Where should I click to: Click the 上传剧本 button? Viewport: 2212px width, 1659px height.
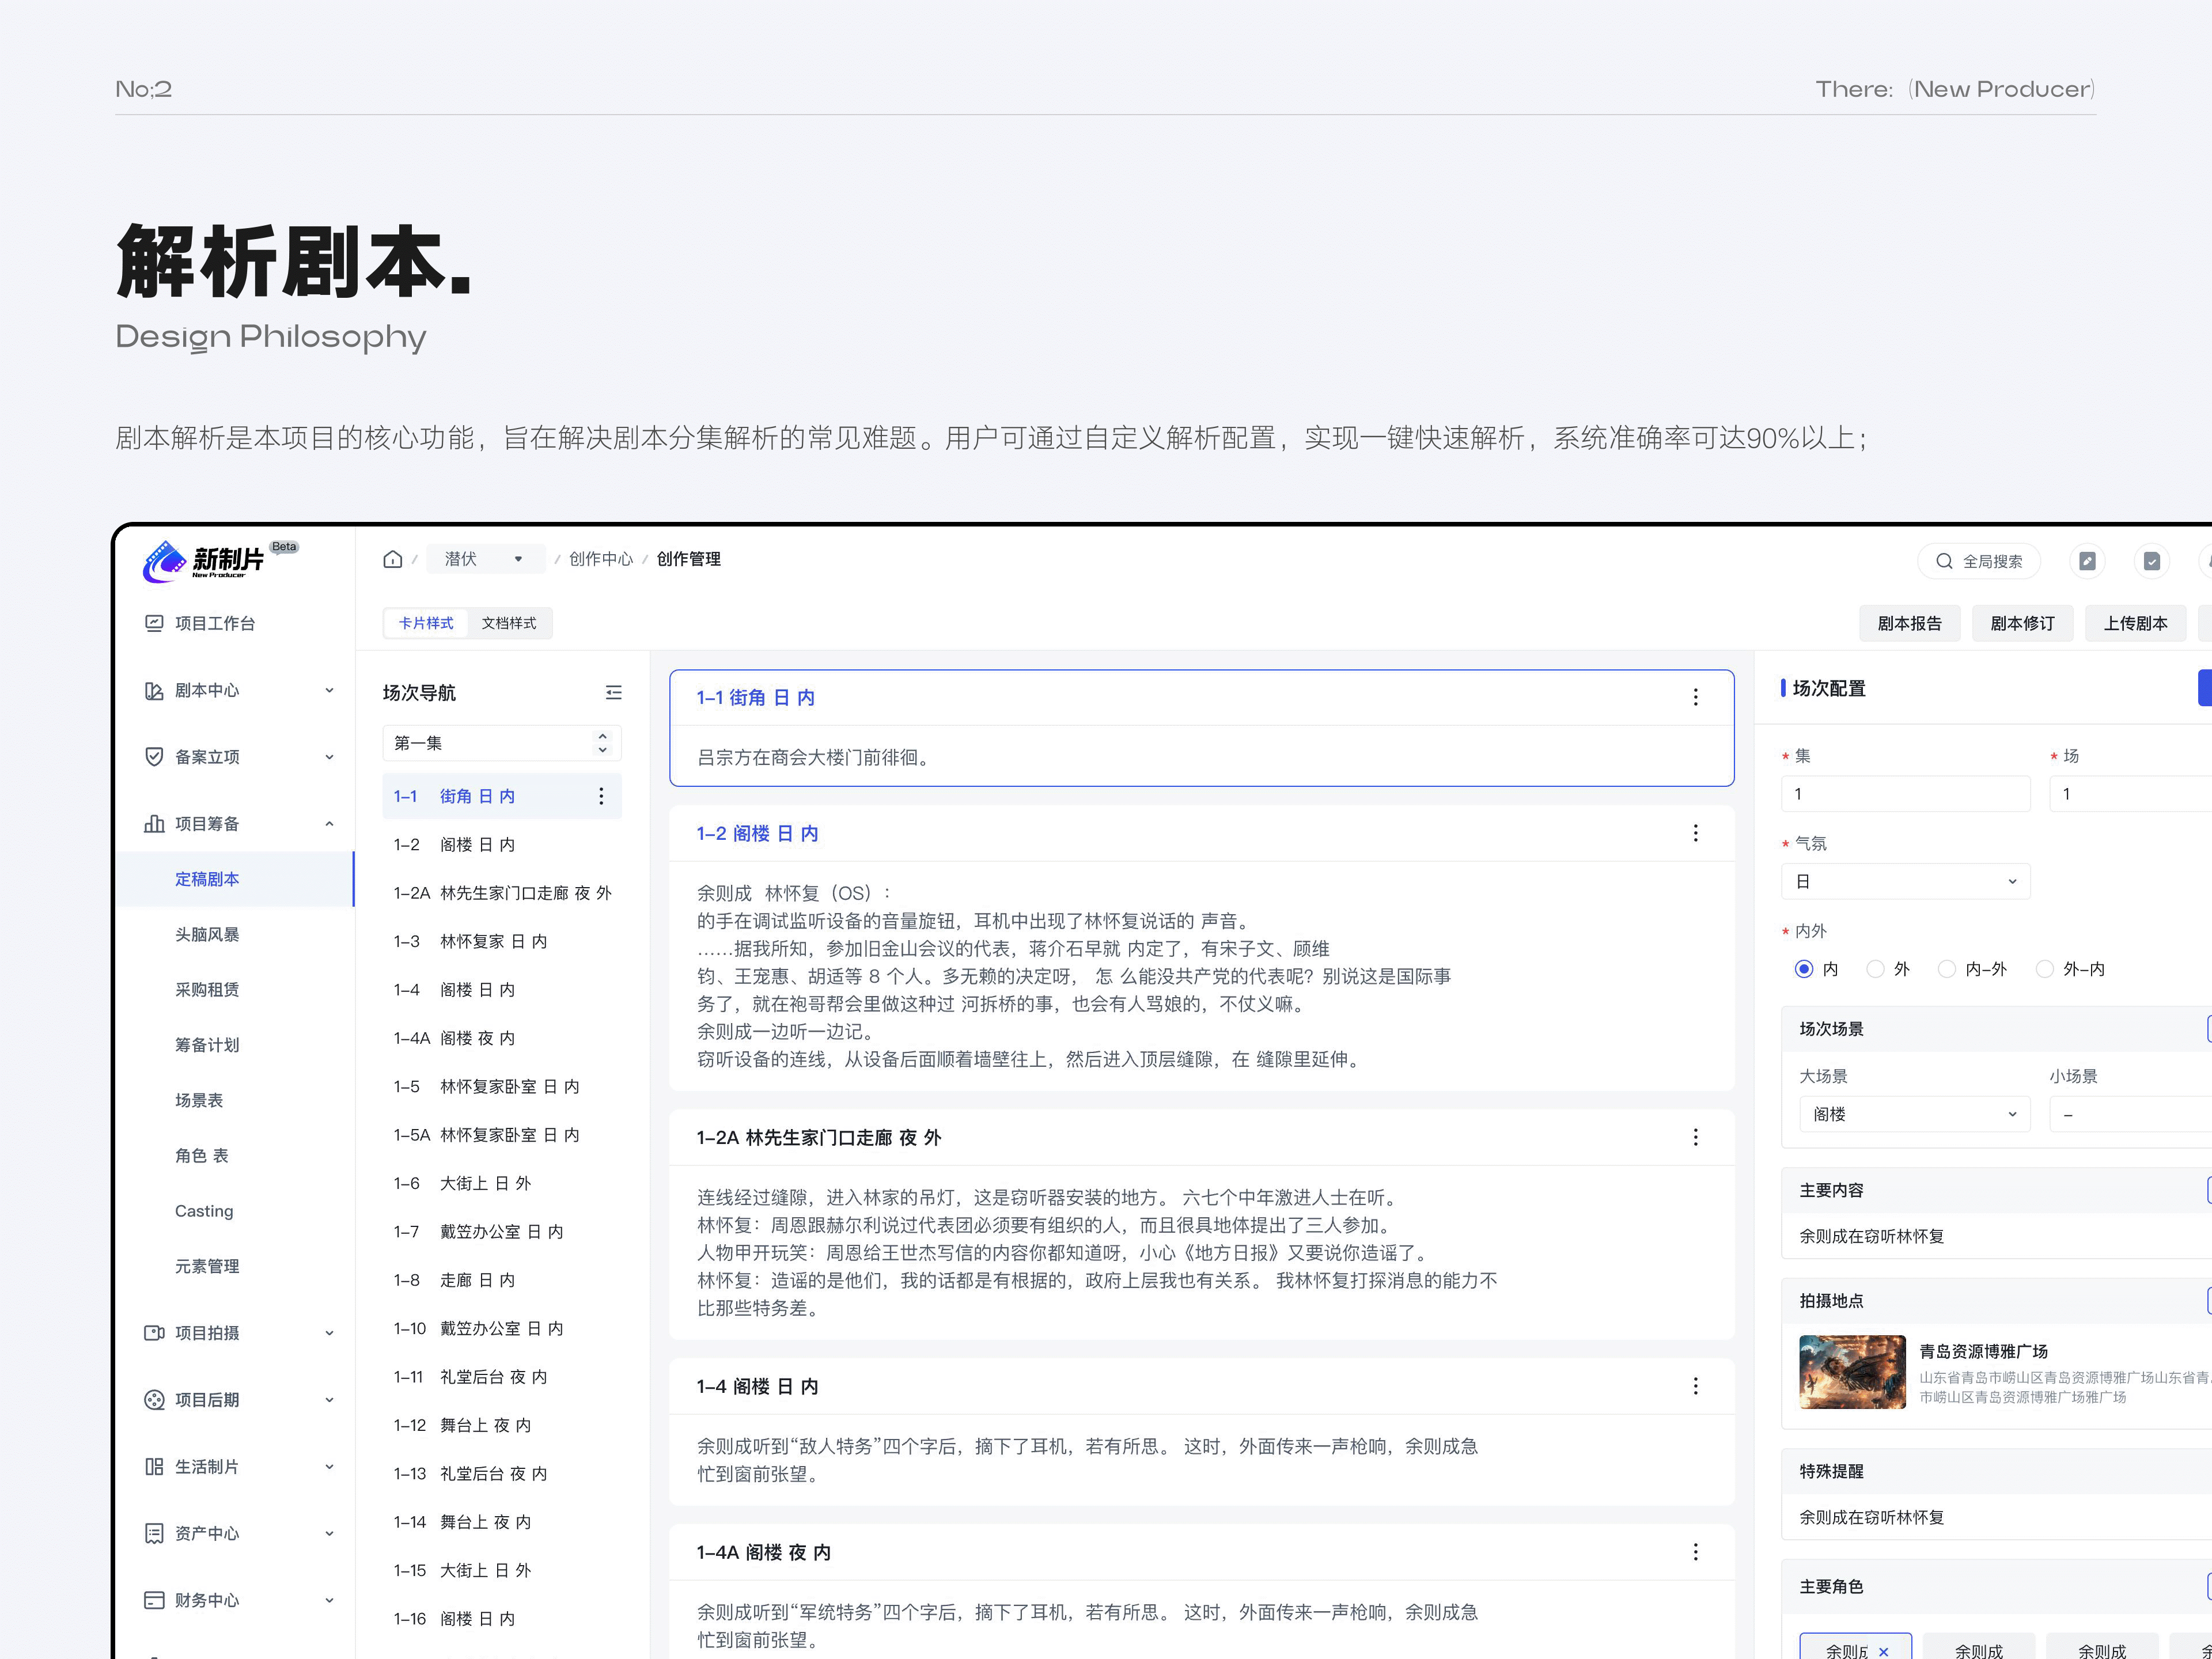(2136, 623)
